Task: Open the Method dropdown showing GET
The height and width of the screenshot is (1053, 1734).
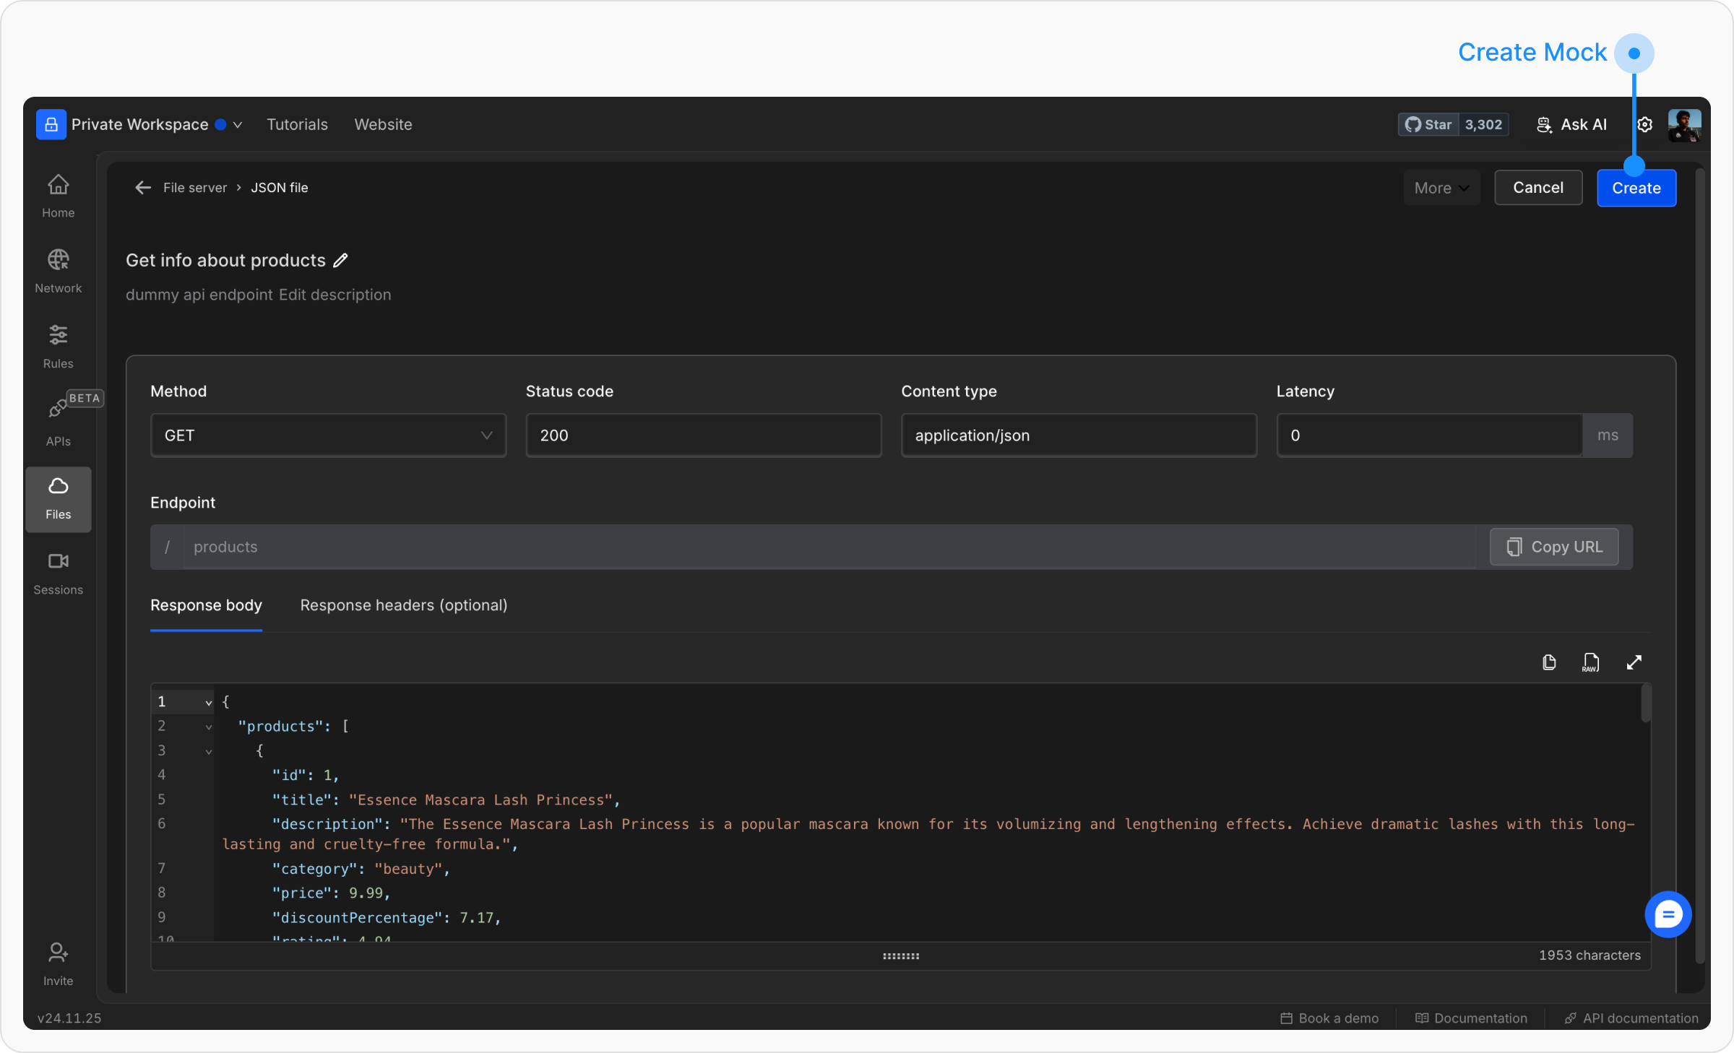Action: (x=328, y=435)
